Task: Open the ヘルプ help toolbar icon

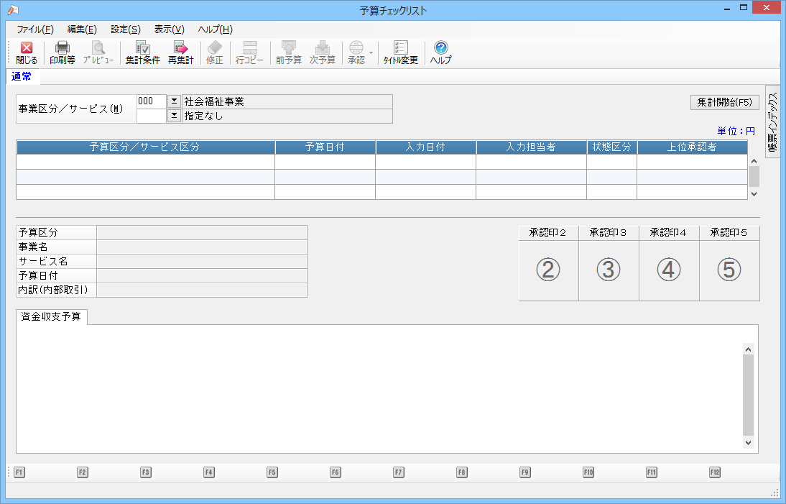Action: coord(440,53)
